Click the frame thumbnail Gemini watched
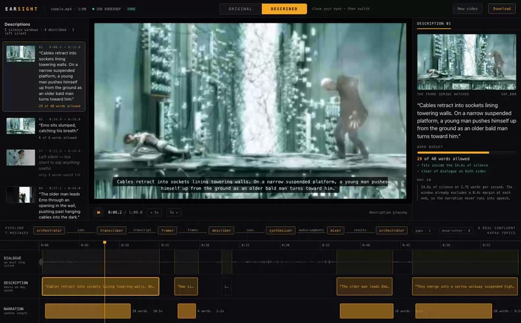This screenshot has height=323, width=521. [x=467, y=62]
